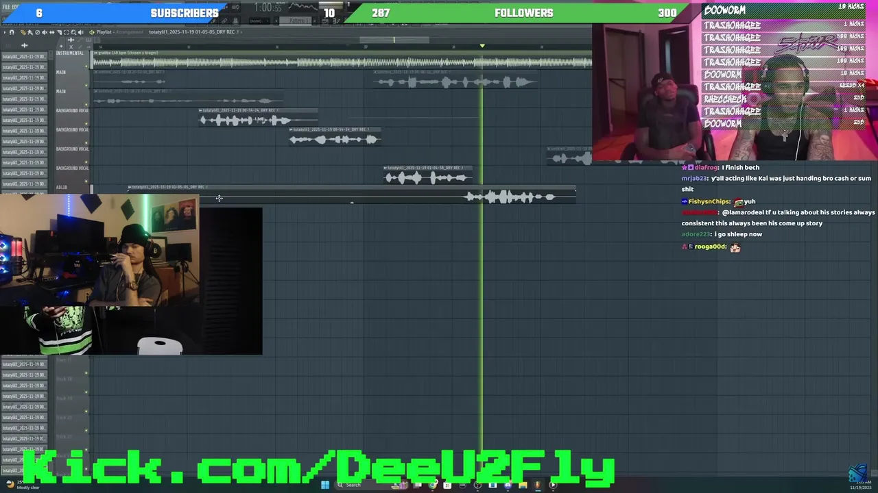Open the Arrangement selector in playlist title
The height and width of the screenshot is (493, 878).
128,32
